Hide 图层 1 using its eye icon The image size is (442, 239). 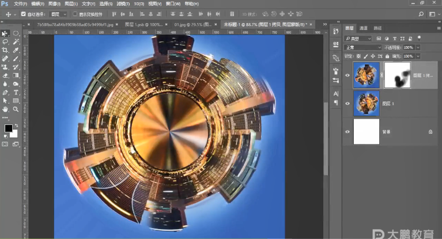point(347,104)
